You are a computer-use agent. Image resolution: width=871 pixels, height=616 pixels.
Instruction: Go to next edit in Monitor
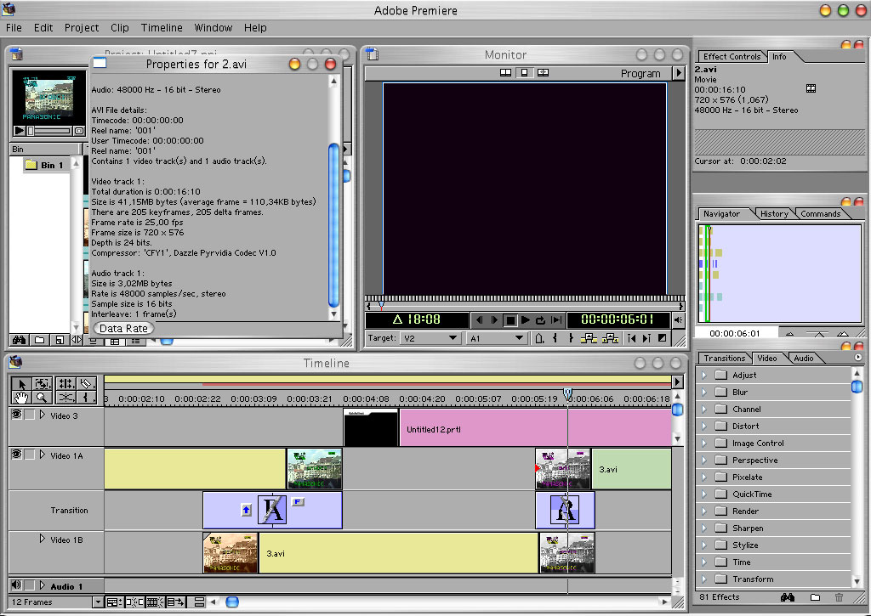[x=646, y=338]
